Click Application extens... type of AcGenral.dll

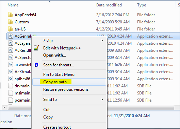(x=155, y=36)
